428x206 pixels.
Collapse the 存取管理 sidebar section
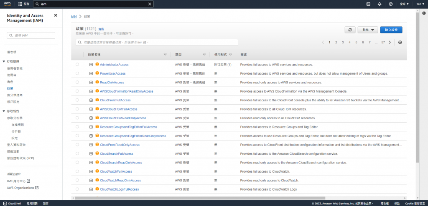click(x=4, y=62)
